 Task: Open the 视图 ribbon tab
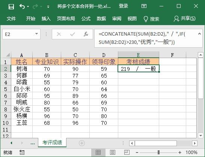click(x=132, y=18)
